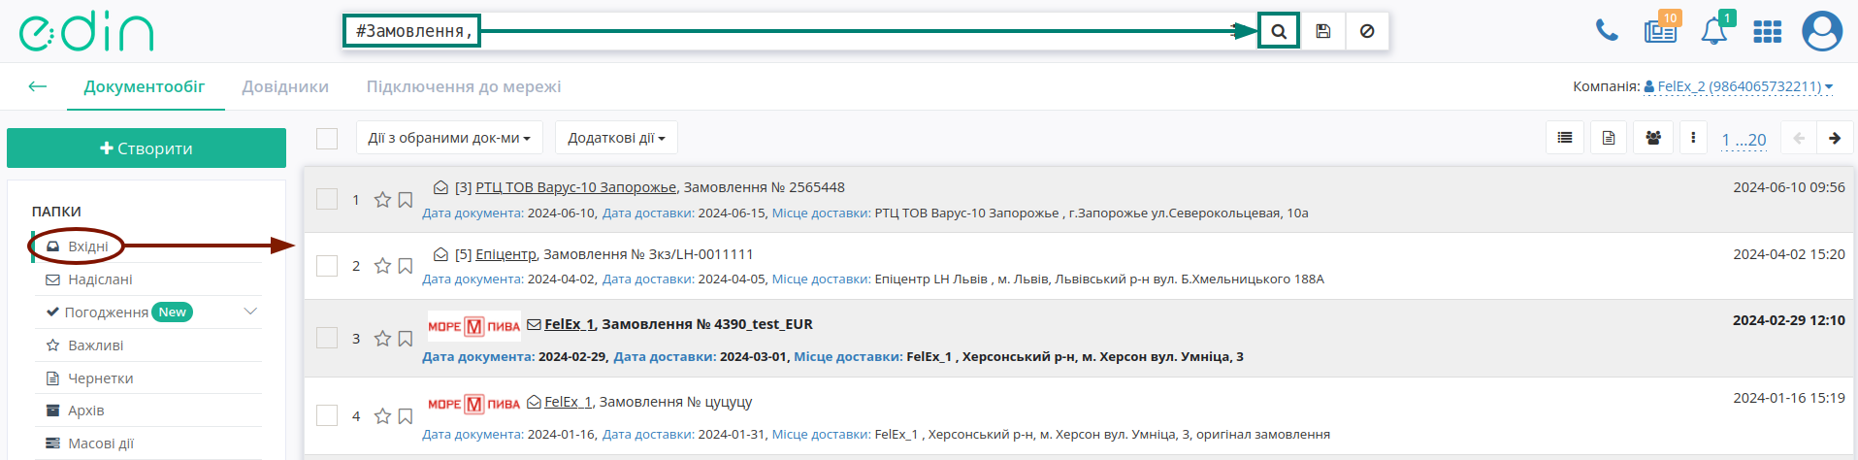Click the edin logo
The image size is (1858, 460).
click(86, 31)
